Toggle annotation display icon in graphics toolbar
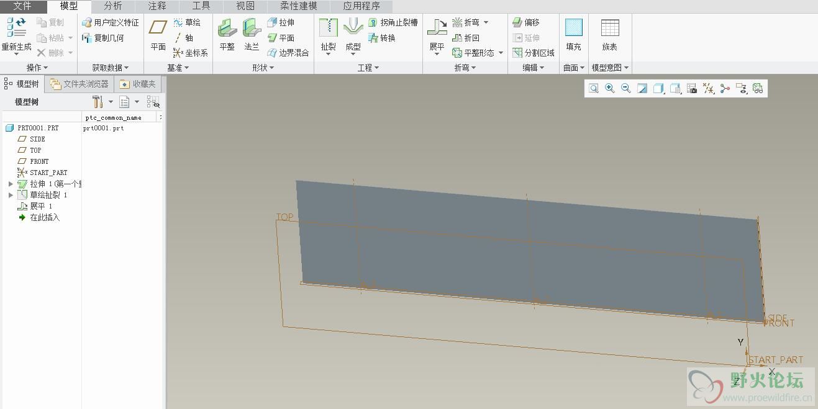This screenshot has width=818, height=409. [x=741, y=89]
